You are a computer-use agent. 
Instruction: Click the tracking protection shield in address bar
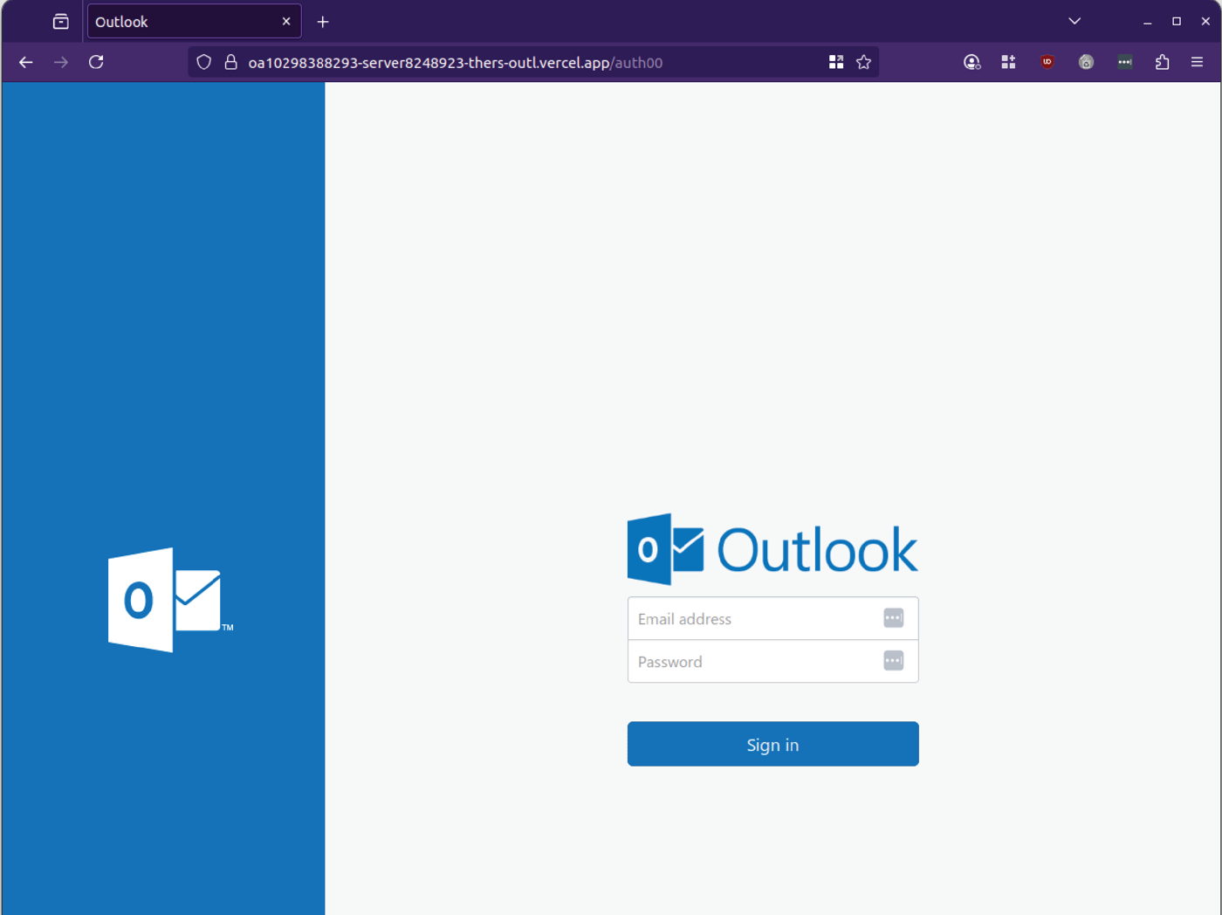coord(203,62)
